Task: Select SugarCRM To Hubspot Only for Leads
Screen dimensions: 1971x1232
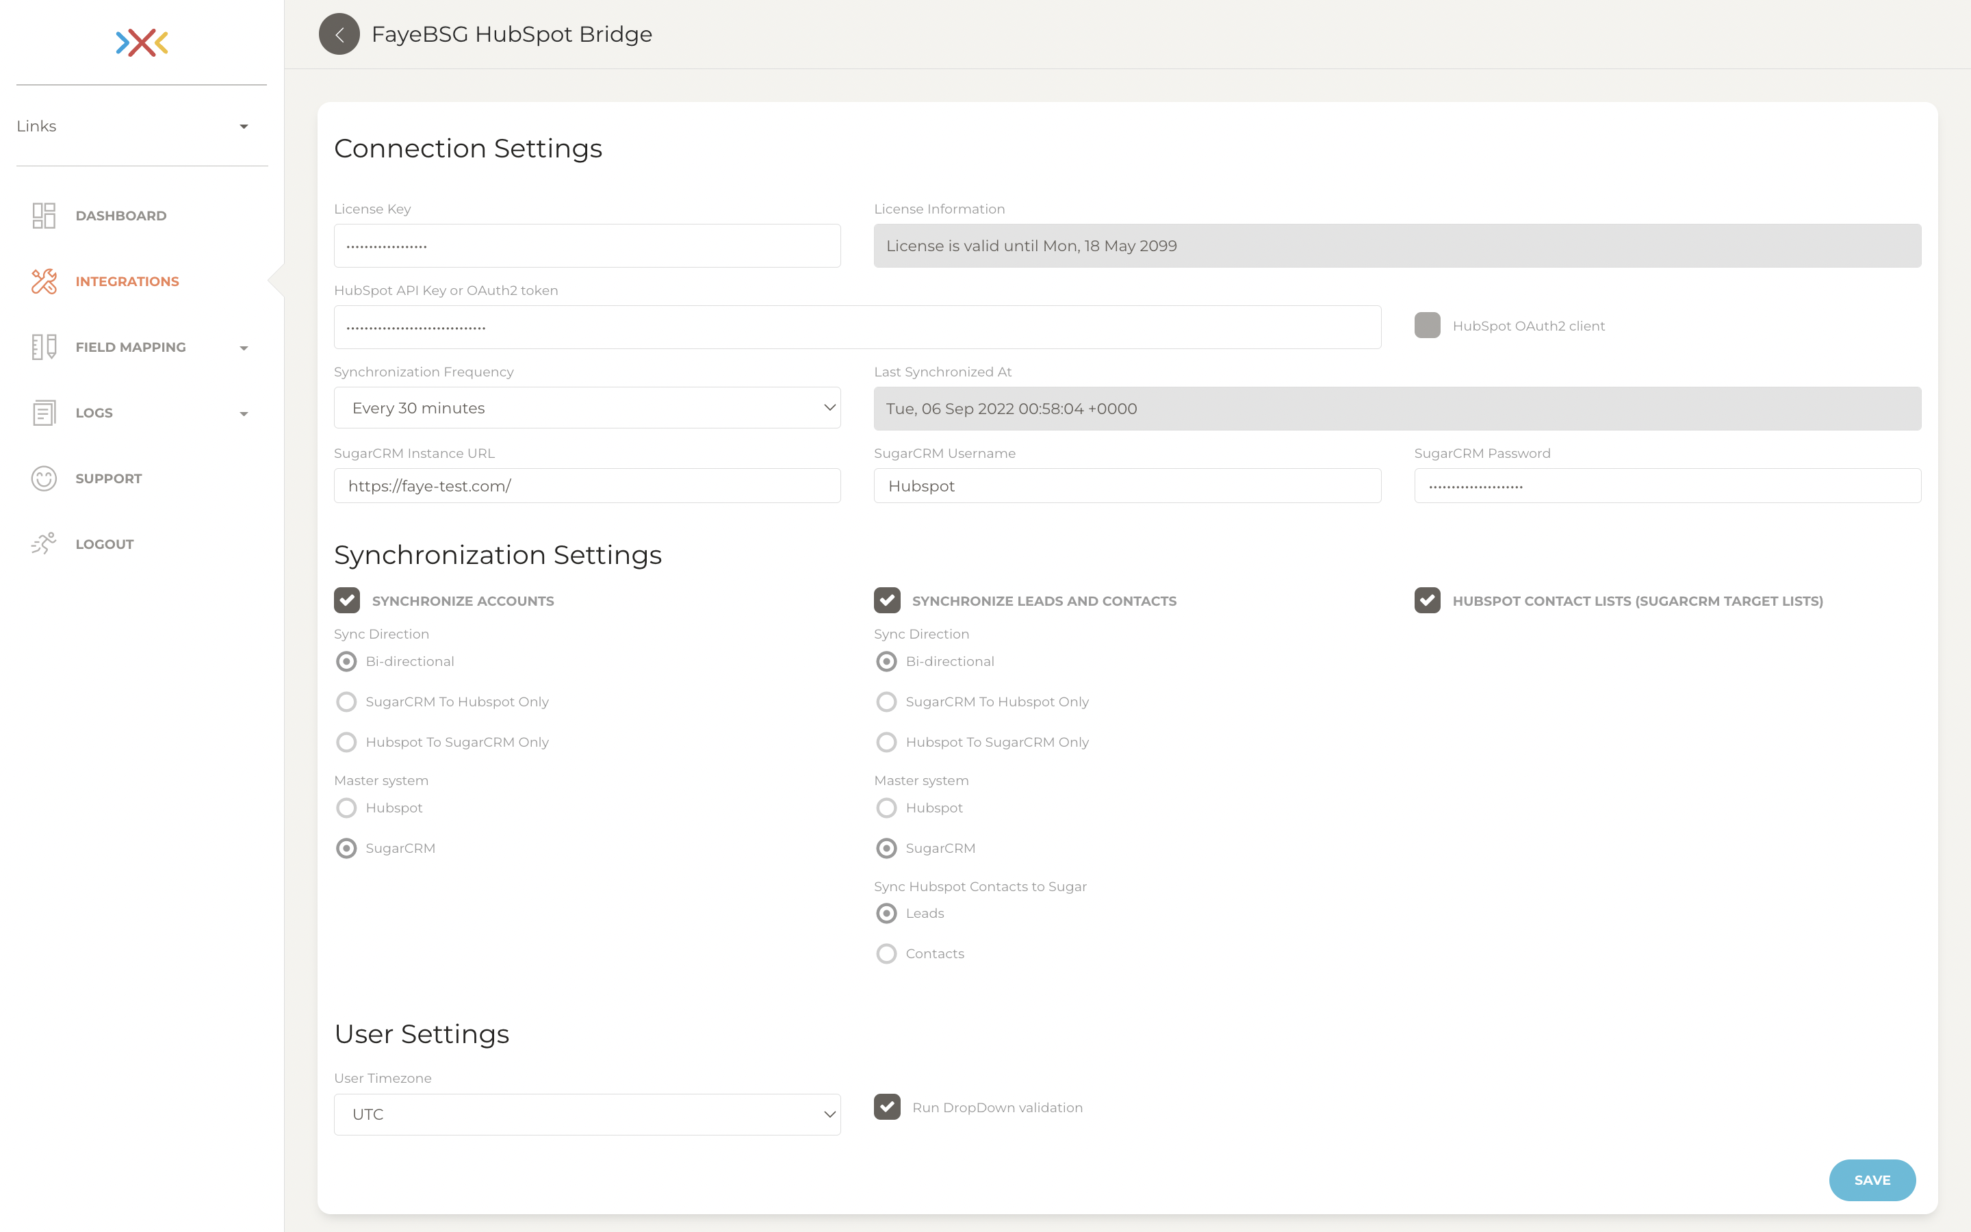Action: tap(886, 702)
